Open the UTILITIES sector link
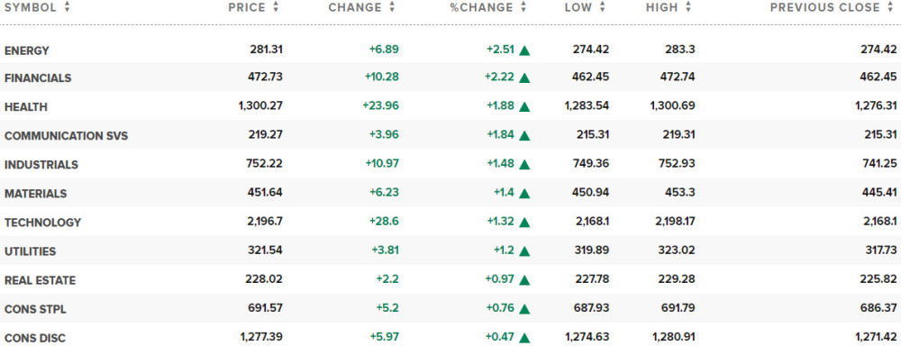Screen dimensions: 901x346 point(30,251)
